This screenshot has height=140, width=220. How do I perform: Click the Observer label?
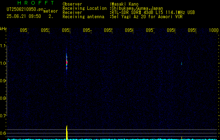pyautogui.click(x=72, y=4)
